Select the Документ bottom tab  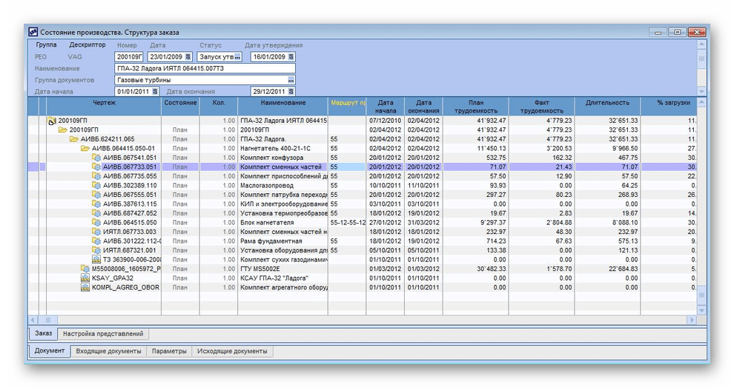pyautogui.click(x=50, y=350)
